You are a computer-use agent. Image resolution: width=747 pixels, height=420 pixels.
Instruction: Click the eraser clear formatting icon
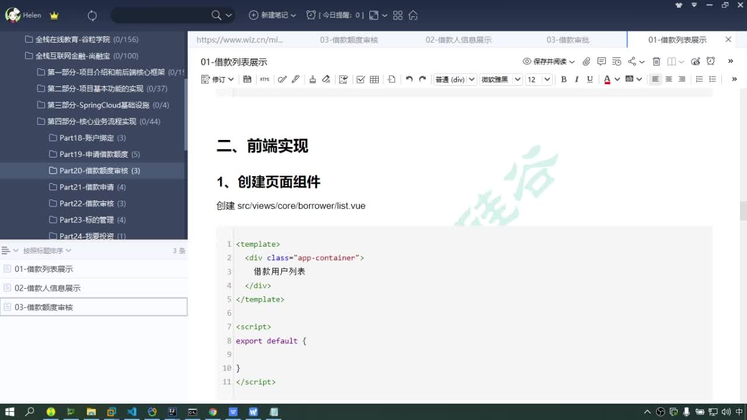tap(326, 79)
